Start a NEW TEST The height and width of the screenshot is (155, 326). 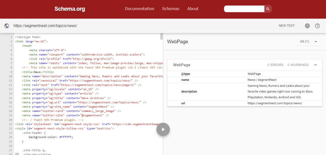point(287,26)
